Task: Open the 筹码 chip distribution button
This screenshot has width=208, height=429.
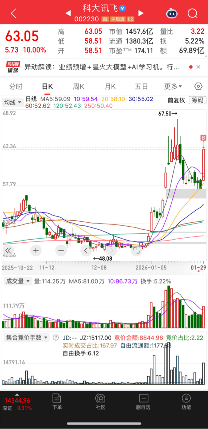Action: [x=197, y=100]
